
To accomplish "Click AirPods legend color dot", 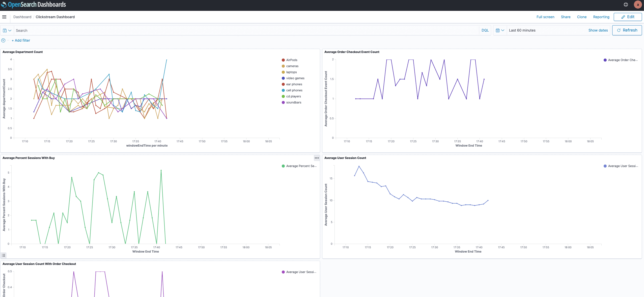I will [x=283, y=60].
